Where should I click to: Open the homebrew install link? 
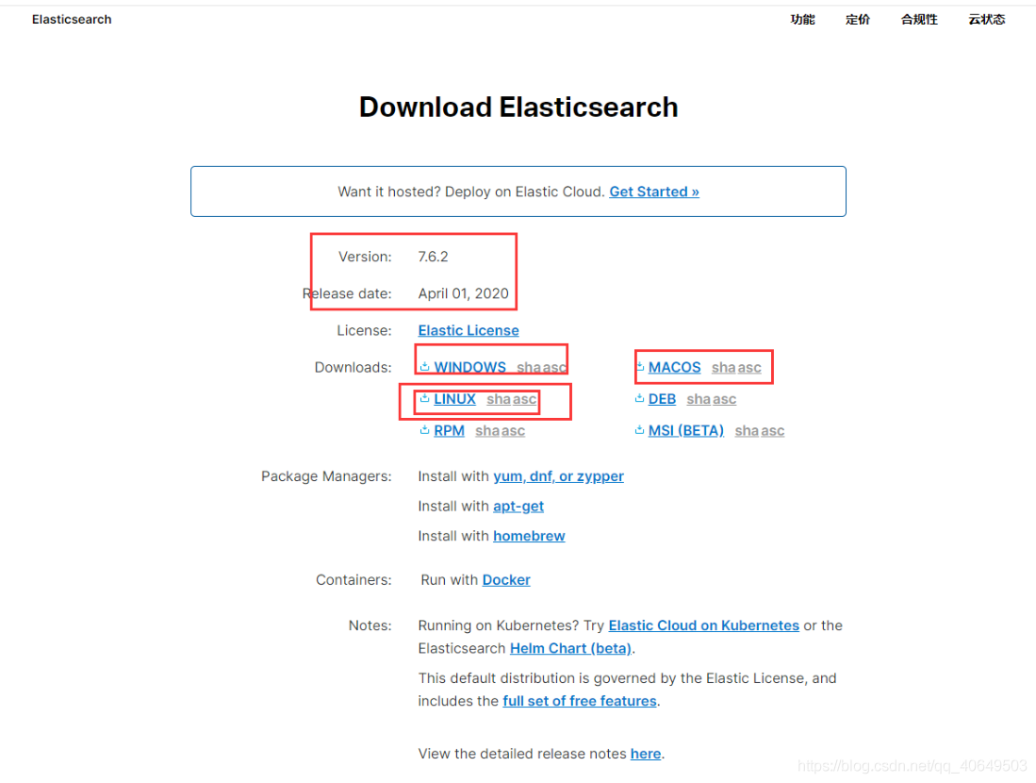529,536
